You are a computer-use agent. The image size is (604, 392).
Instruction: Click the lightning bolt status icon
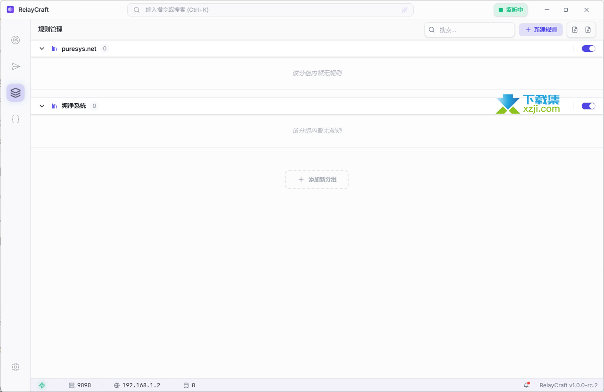(x=42, y=385)
